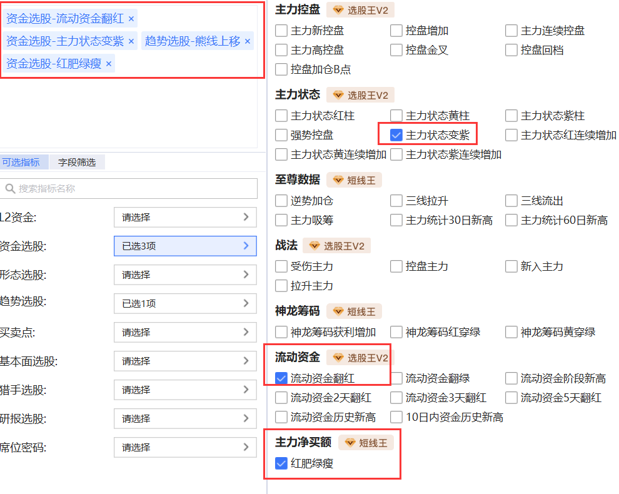Switch to the 字段筛选 tab

click(77, 163)
